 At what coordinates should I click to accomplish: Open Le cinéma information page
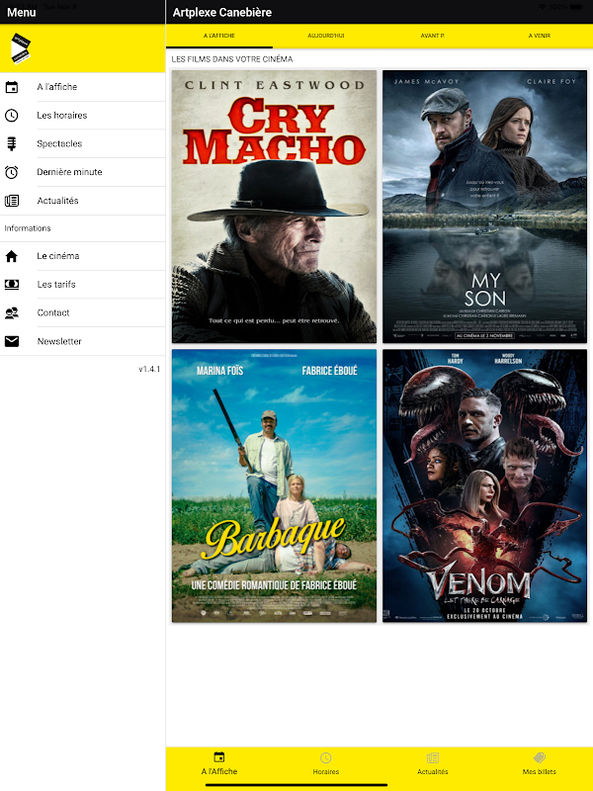(83, 256)
